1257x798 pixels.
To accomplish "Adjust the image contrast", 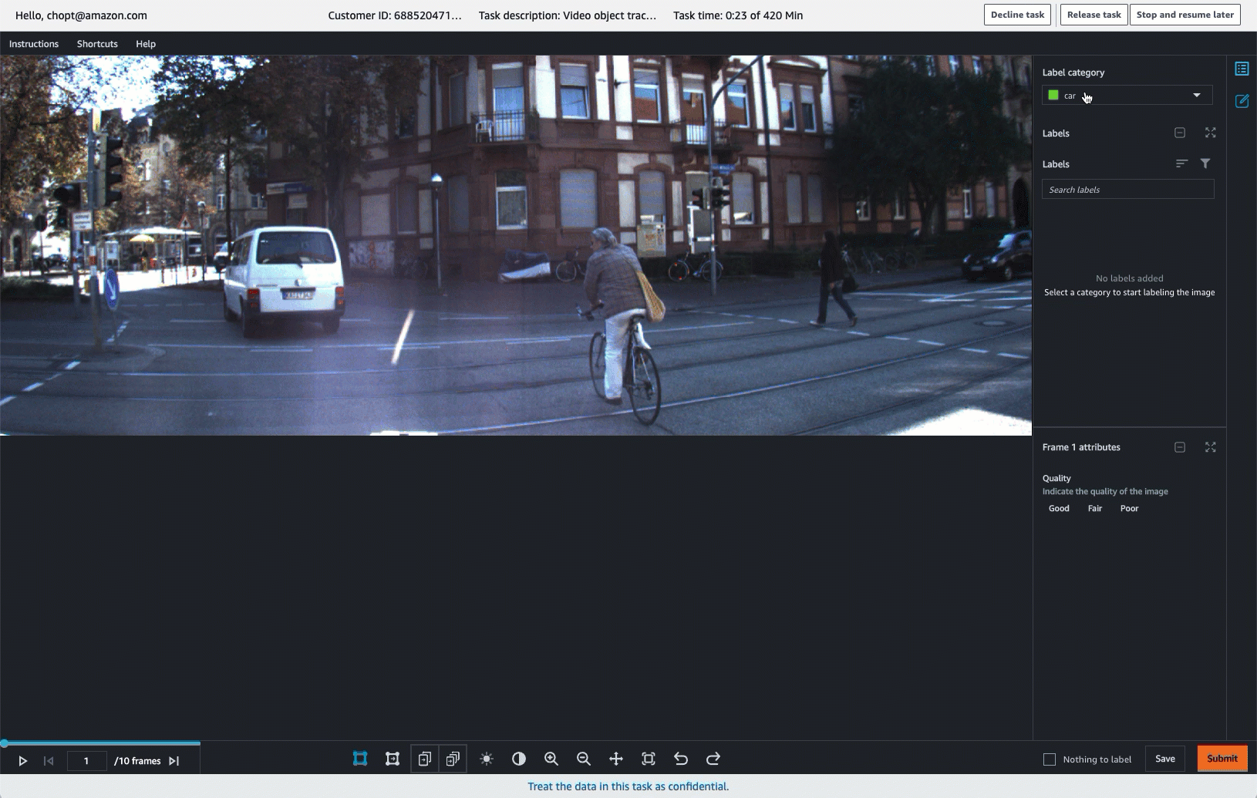I will [517, 759].
